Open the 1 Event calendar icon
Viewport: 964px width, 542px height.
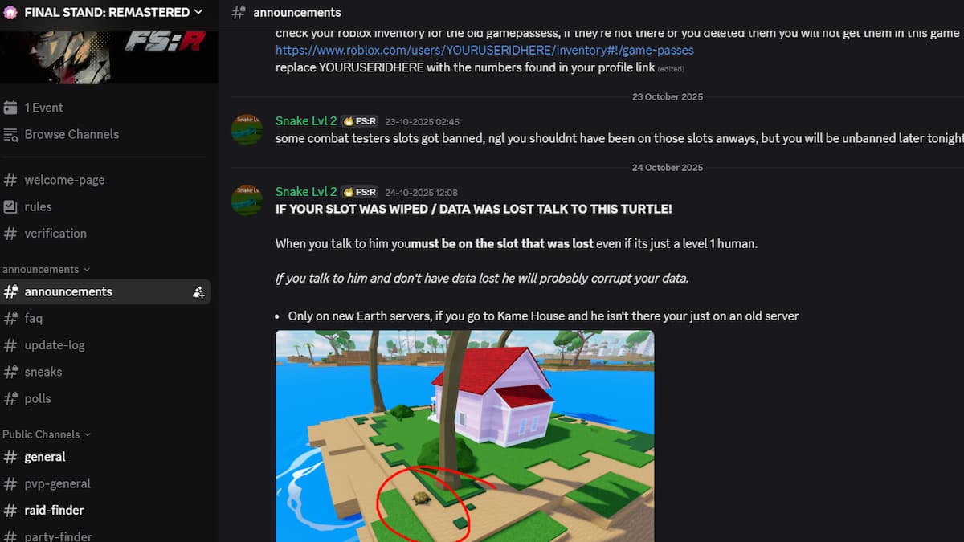point(10,108)
